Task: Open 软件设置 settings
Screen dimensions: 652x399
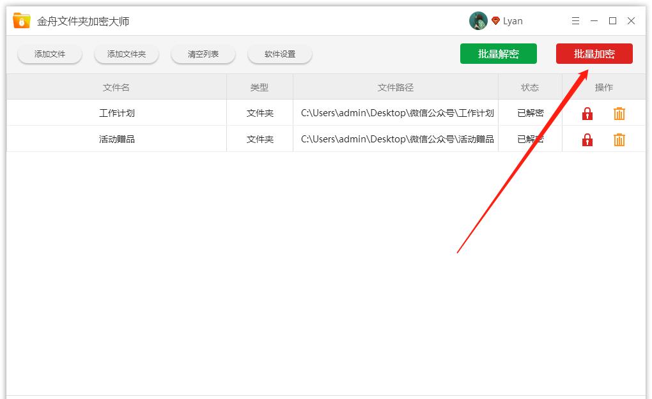Action: 279,54
